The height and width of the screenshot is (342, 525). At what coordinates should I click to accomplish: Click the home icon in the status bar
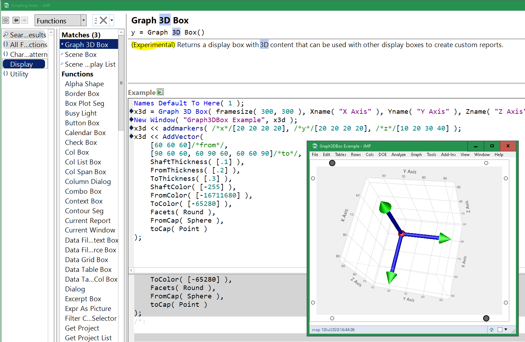[492, 329]
